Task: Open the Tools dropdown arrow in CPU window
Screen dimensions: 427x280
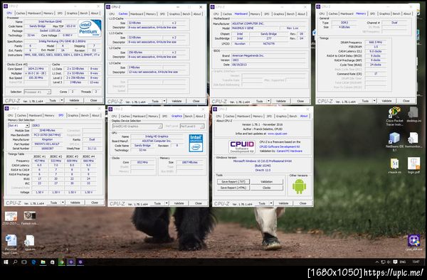Action: click(62, 100)
